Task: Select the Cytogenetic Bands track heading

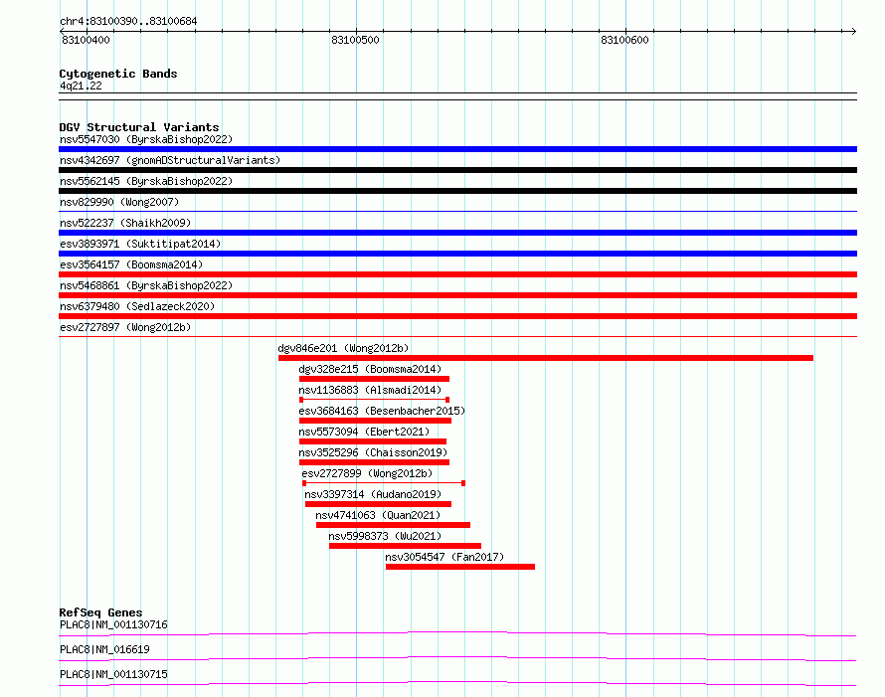Action: pyautogui.click(x=118, y=74)
